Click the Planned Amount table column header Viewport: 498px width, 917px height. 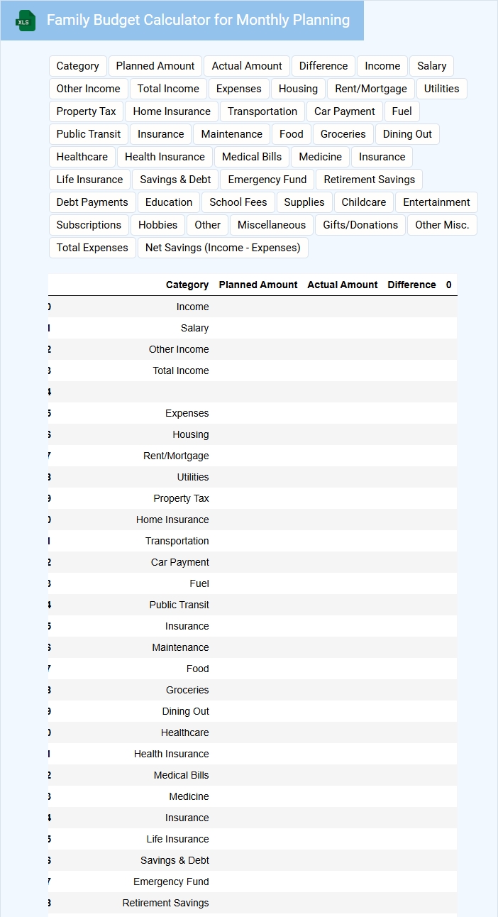[x=258, y=285]
